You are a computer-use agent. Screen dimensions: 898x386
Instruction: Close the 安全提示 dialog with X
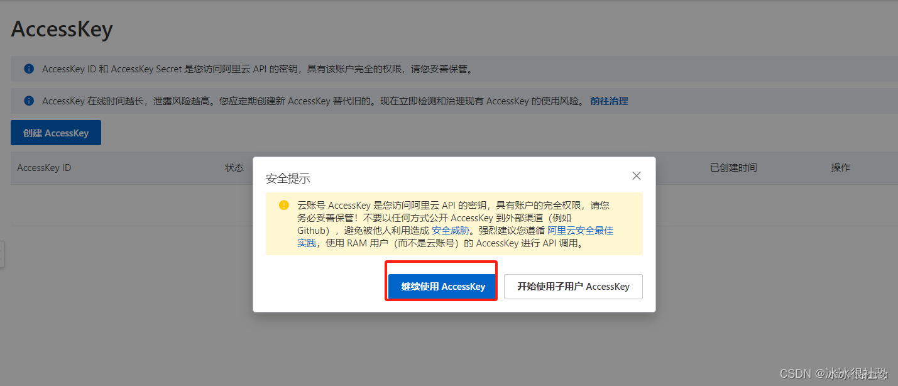click(x=637, y=176)
